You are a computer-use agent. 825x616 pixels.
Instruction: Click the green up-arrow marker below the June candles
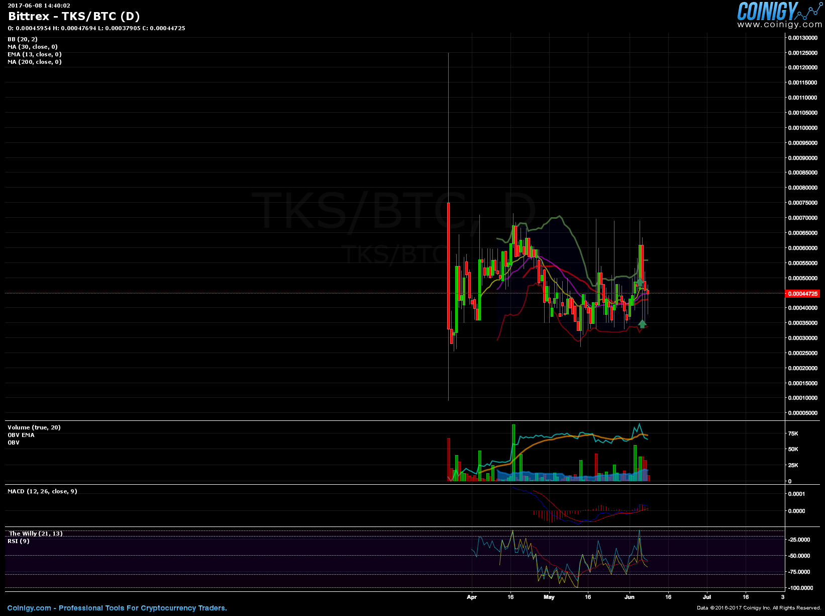[642, 323]
